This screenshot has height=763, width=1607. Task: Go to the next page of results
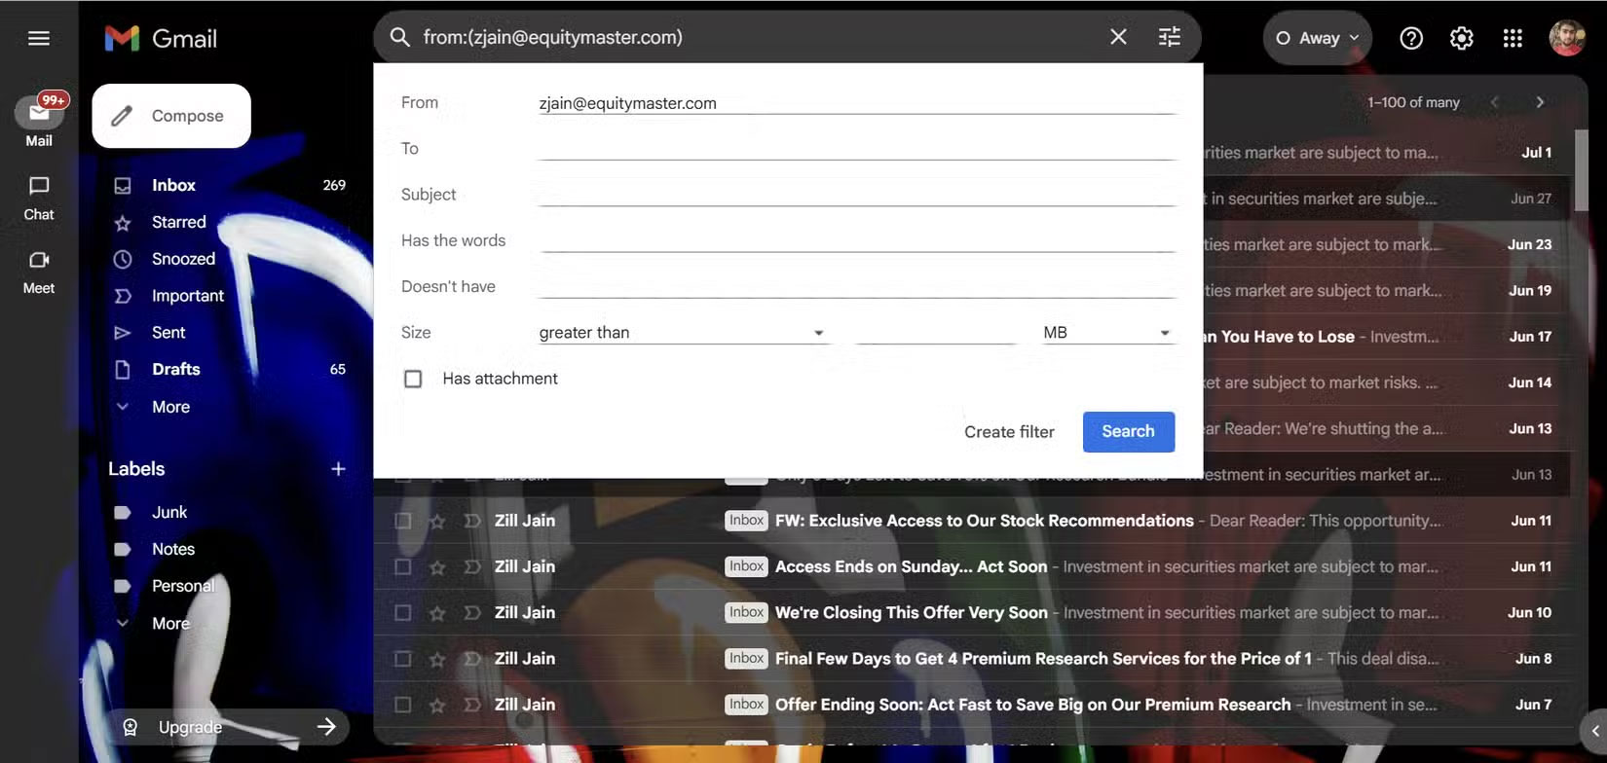click(1540, 102)
